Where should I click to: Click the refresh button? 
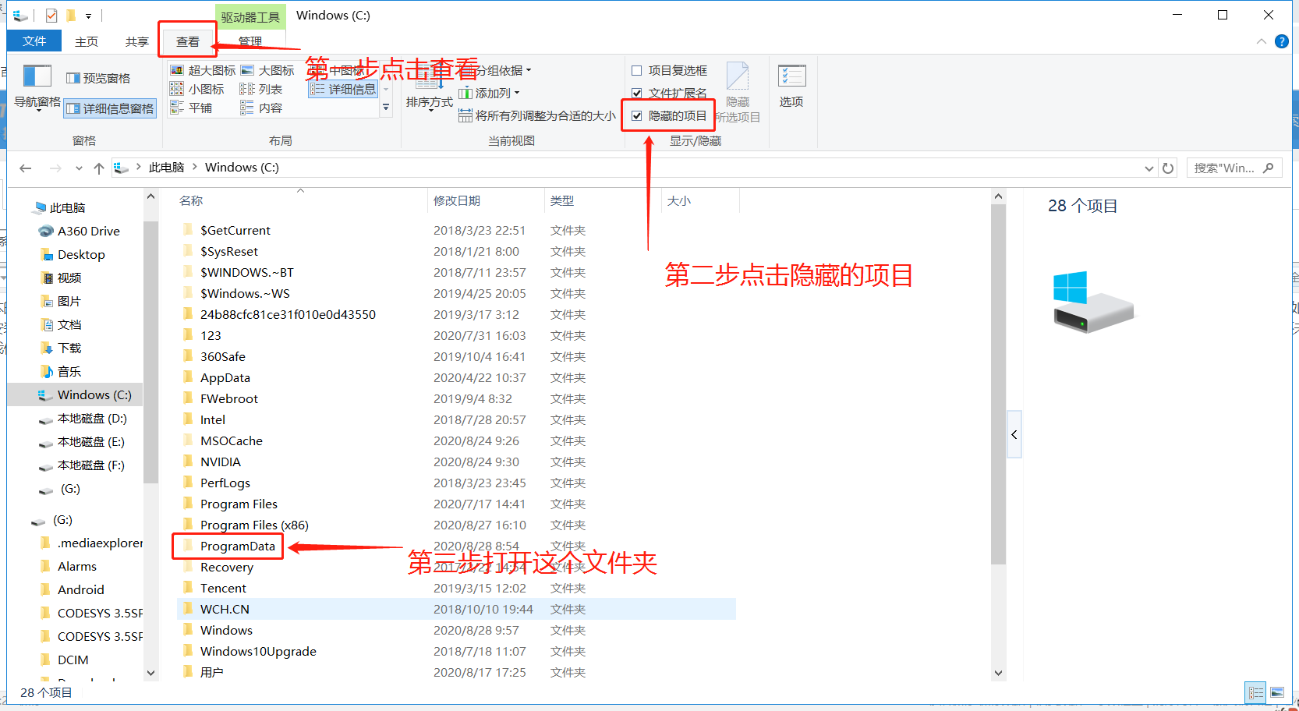1168,168
